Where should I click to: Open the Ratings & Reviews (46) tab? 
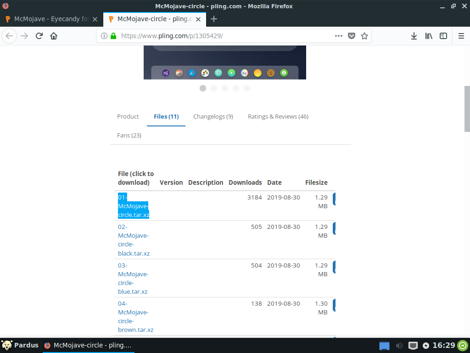(x=278, y=116)
